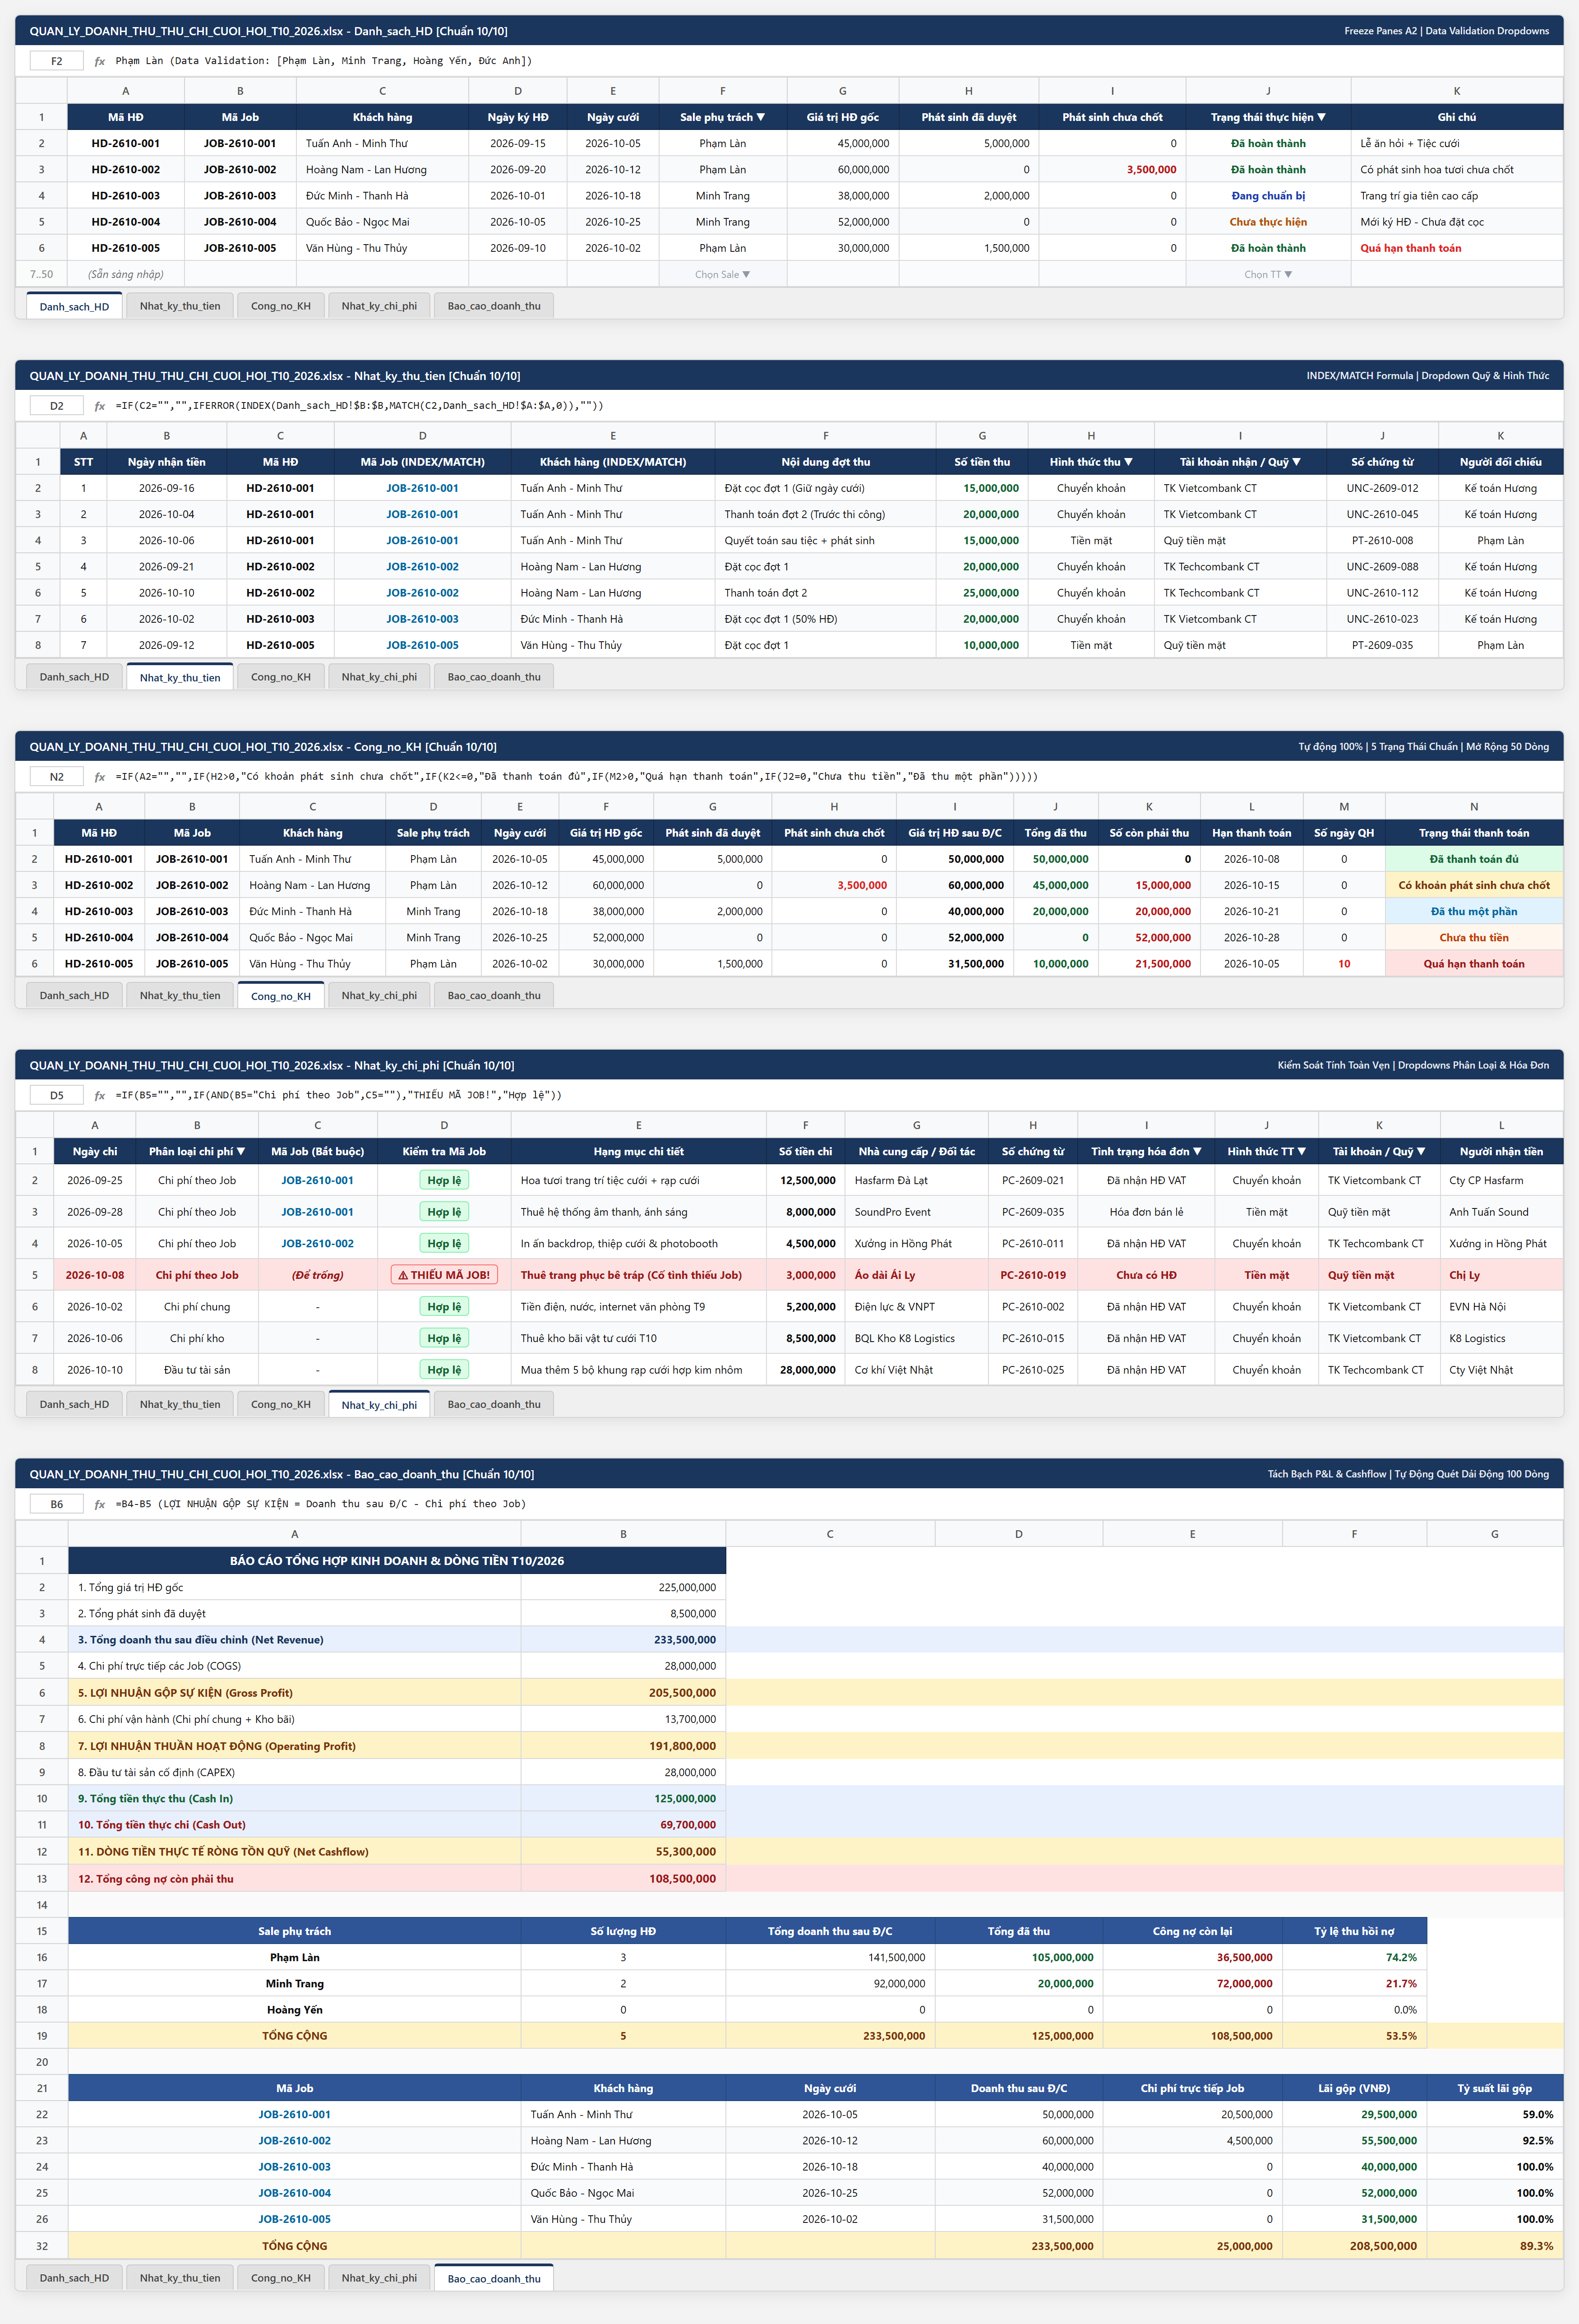The image size is (1579, 2324).
Task: Open the JOB-2610-003 link in the Nhat_ky_thu_tien sheet
Action: pyautogui.click(x=422, y=619)
